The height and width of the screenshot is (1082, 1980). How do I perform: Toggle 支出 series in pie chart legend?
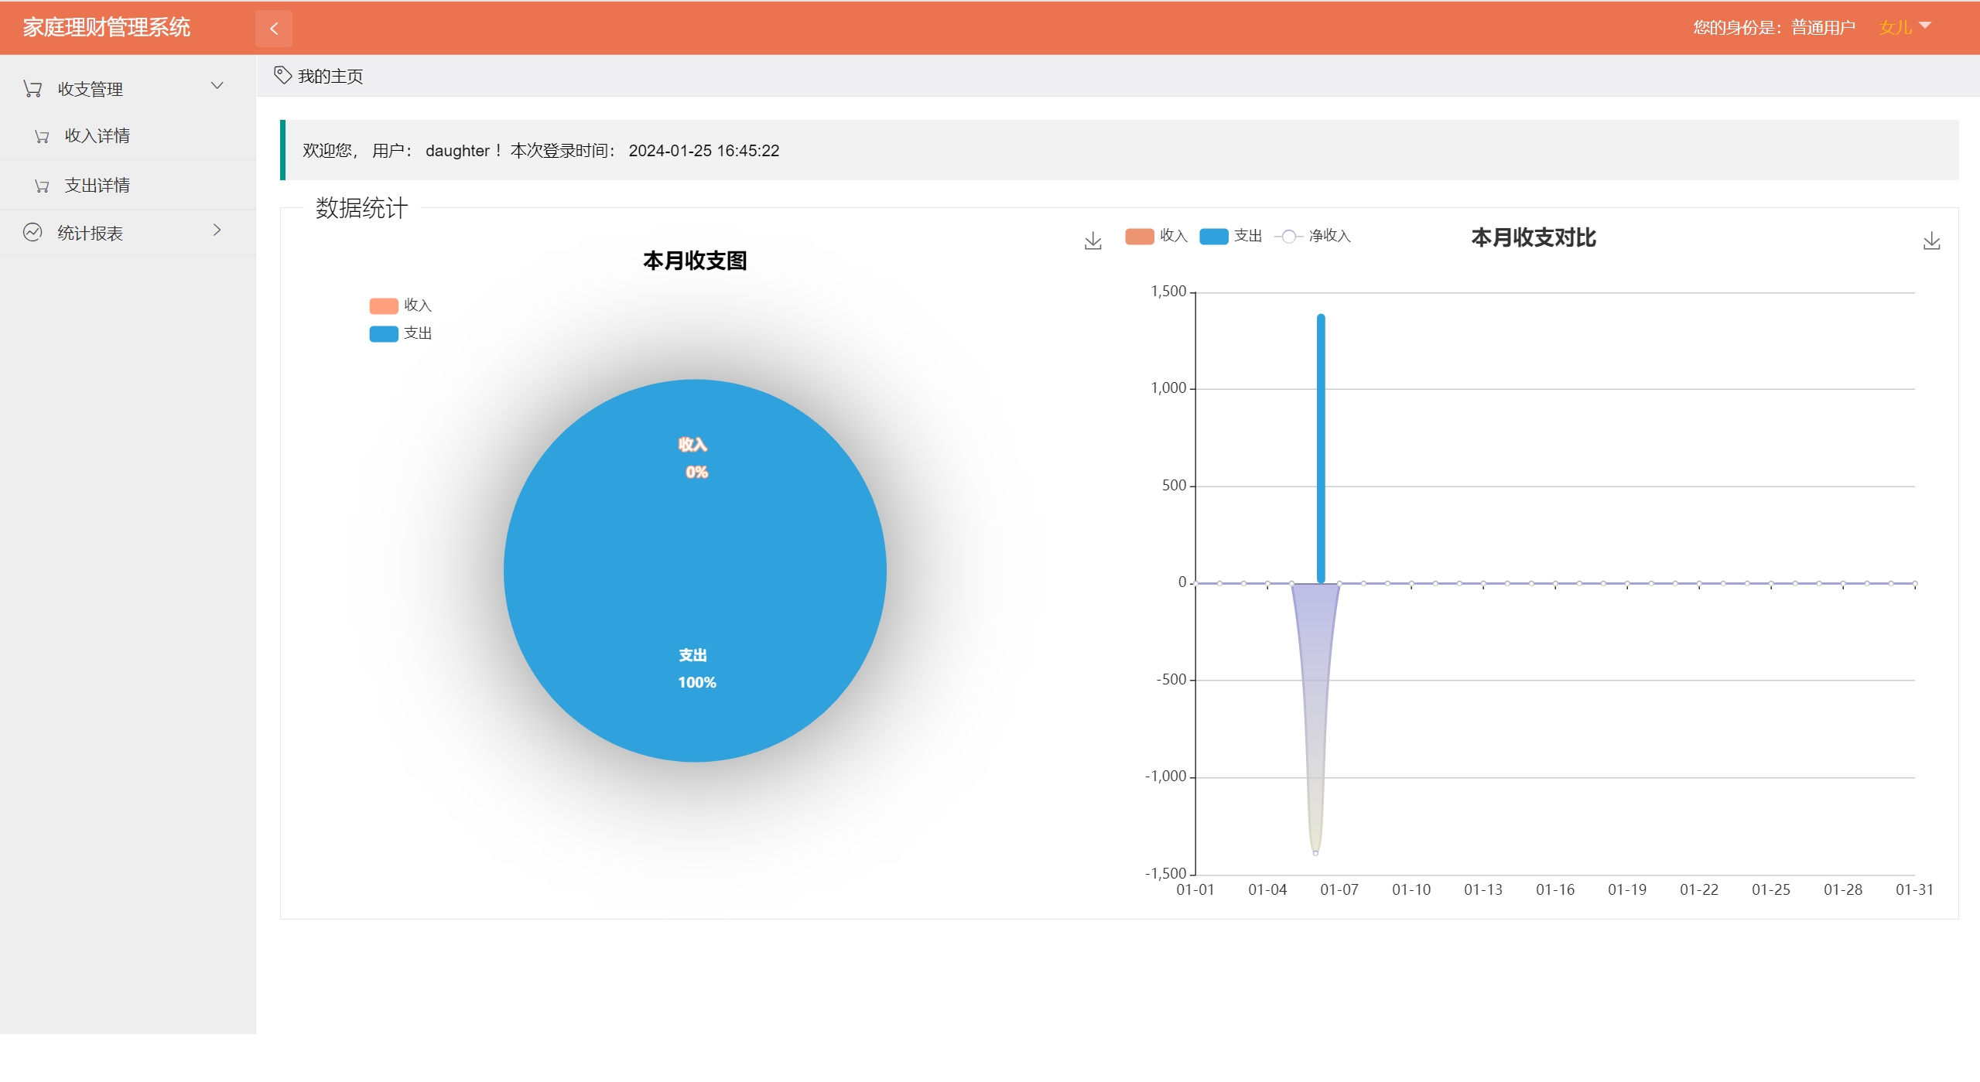(384, 333)
